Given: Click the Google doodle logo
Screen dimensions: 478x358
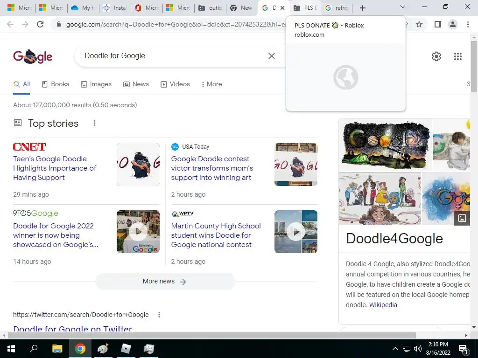Looking at the screenshot, I should pos(33,56).
